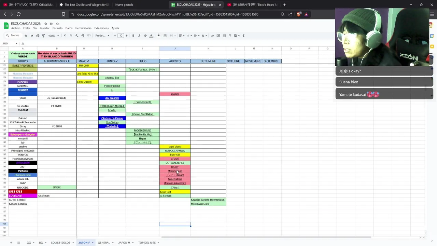Apply bold formatting
437x246 pixels.
pyautogui.click(x=133, y=36)
